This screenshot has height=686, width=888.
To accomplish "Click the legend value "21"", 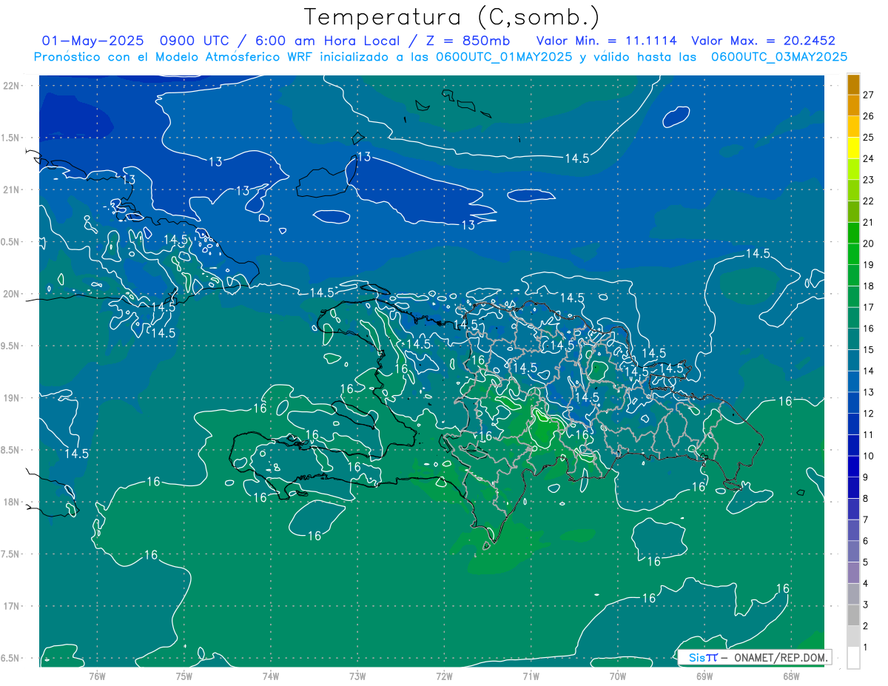I will tap(869, 222).
